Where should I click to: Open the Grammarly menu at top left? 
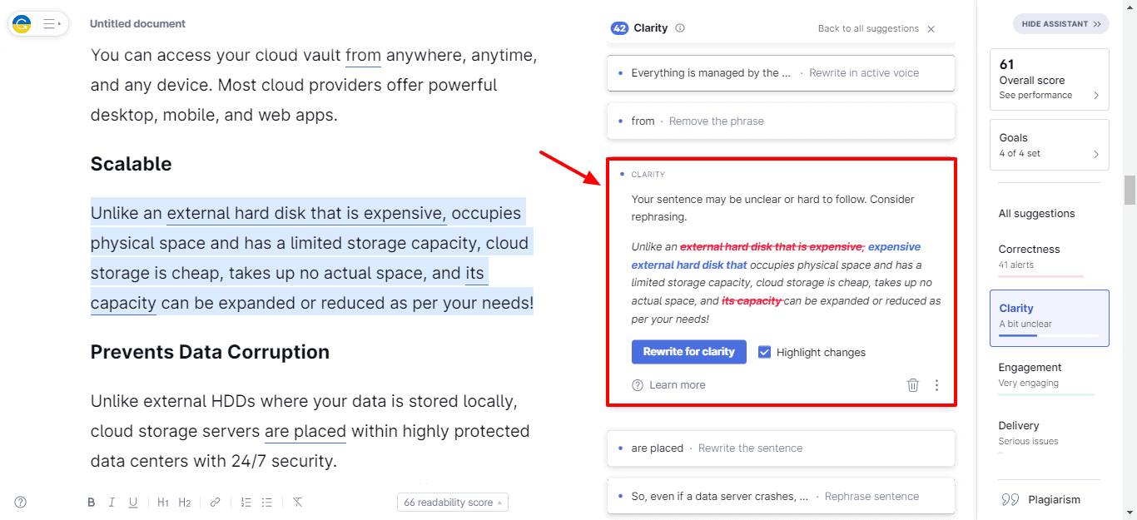[37, 24]
